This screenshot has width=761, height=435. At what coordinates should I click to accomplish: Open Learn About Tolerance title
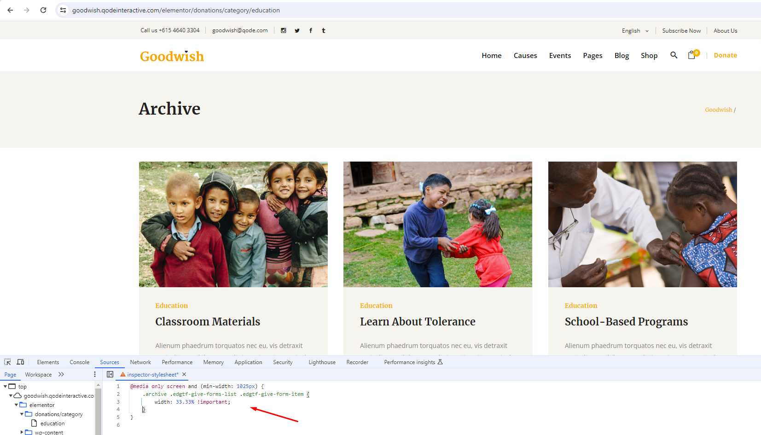(418, 321)
